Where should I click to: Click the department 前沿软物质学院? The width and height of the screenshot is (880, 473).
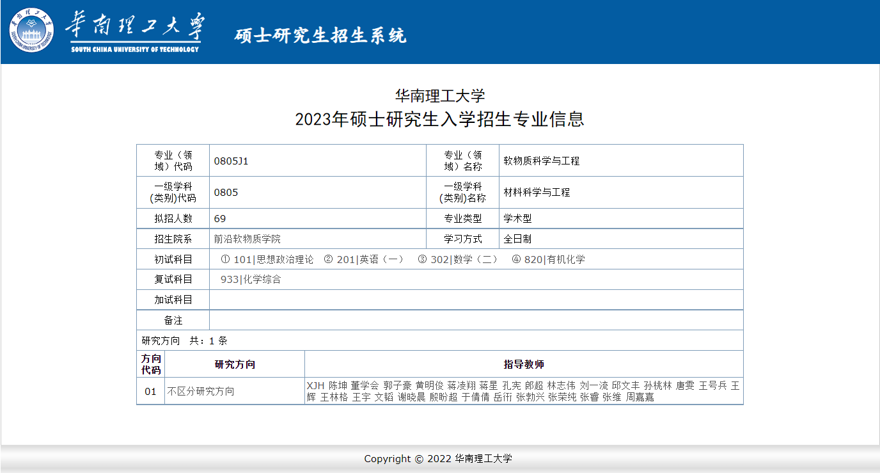coord(247,239)
